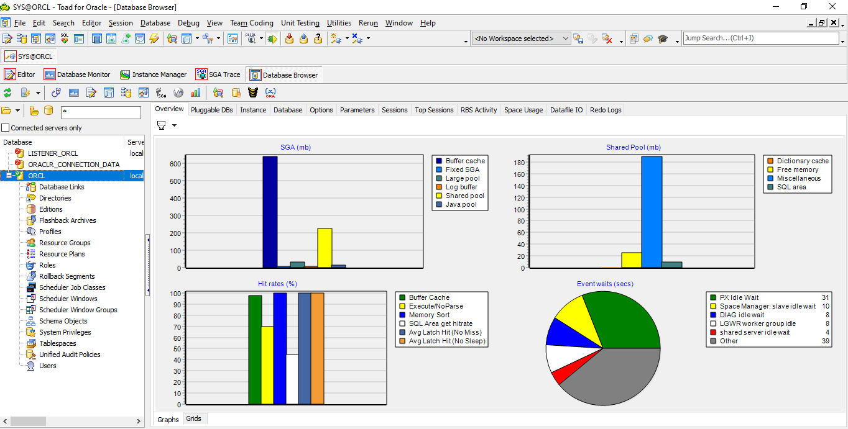Open script execute dropdown arrow in browser toolbar
This screenshot has width=848, height=429.
coord(38,93)
